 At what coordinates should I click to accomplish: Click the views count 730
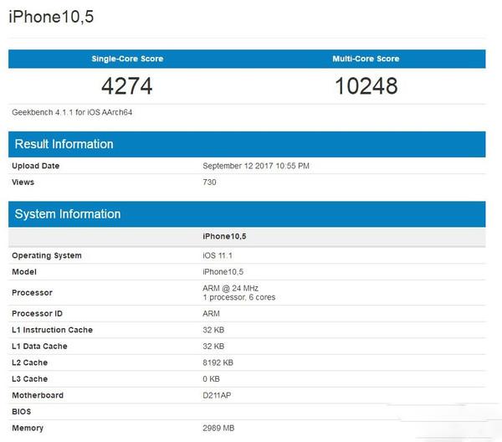pos(209,182)
